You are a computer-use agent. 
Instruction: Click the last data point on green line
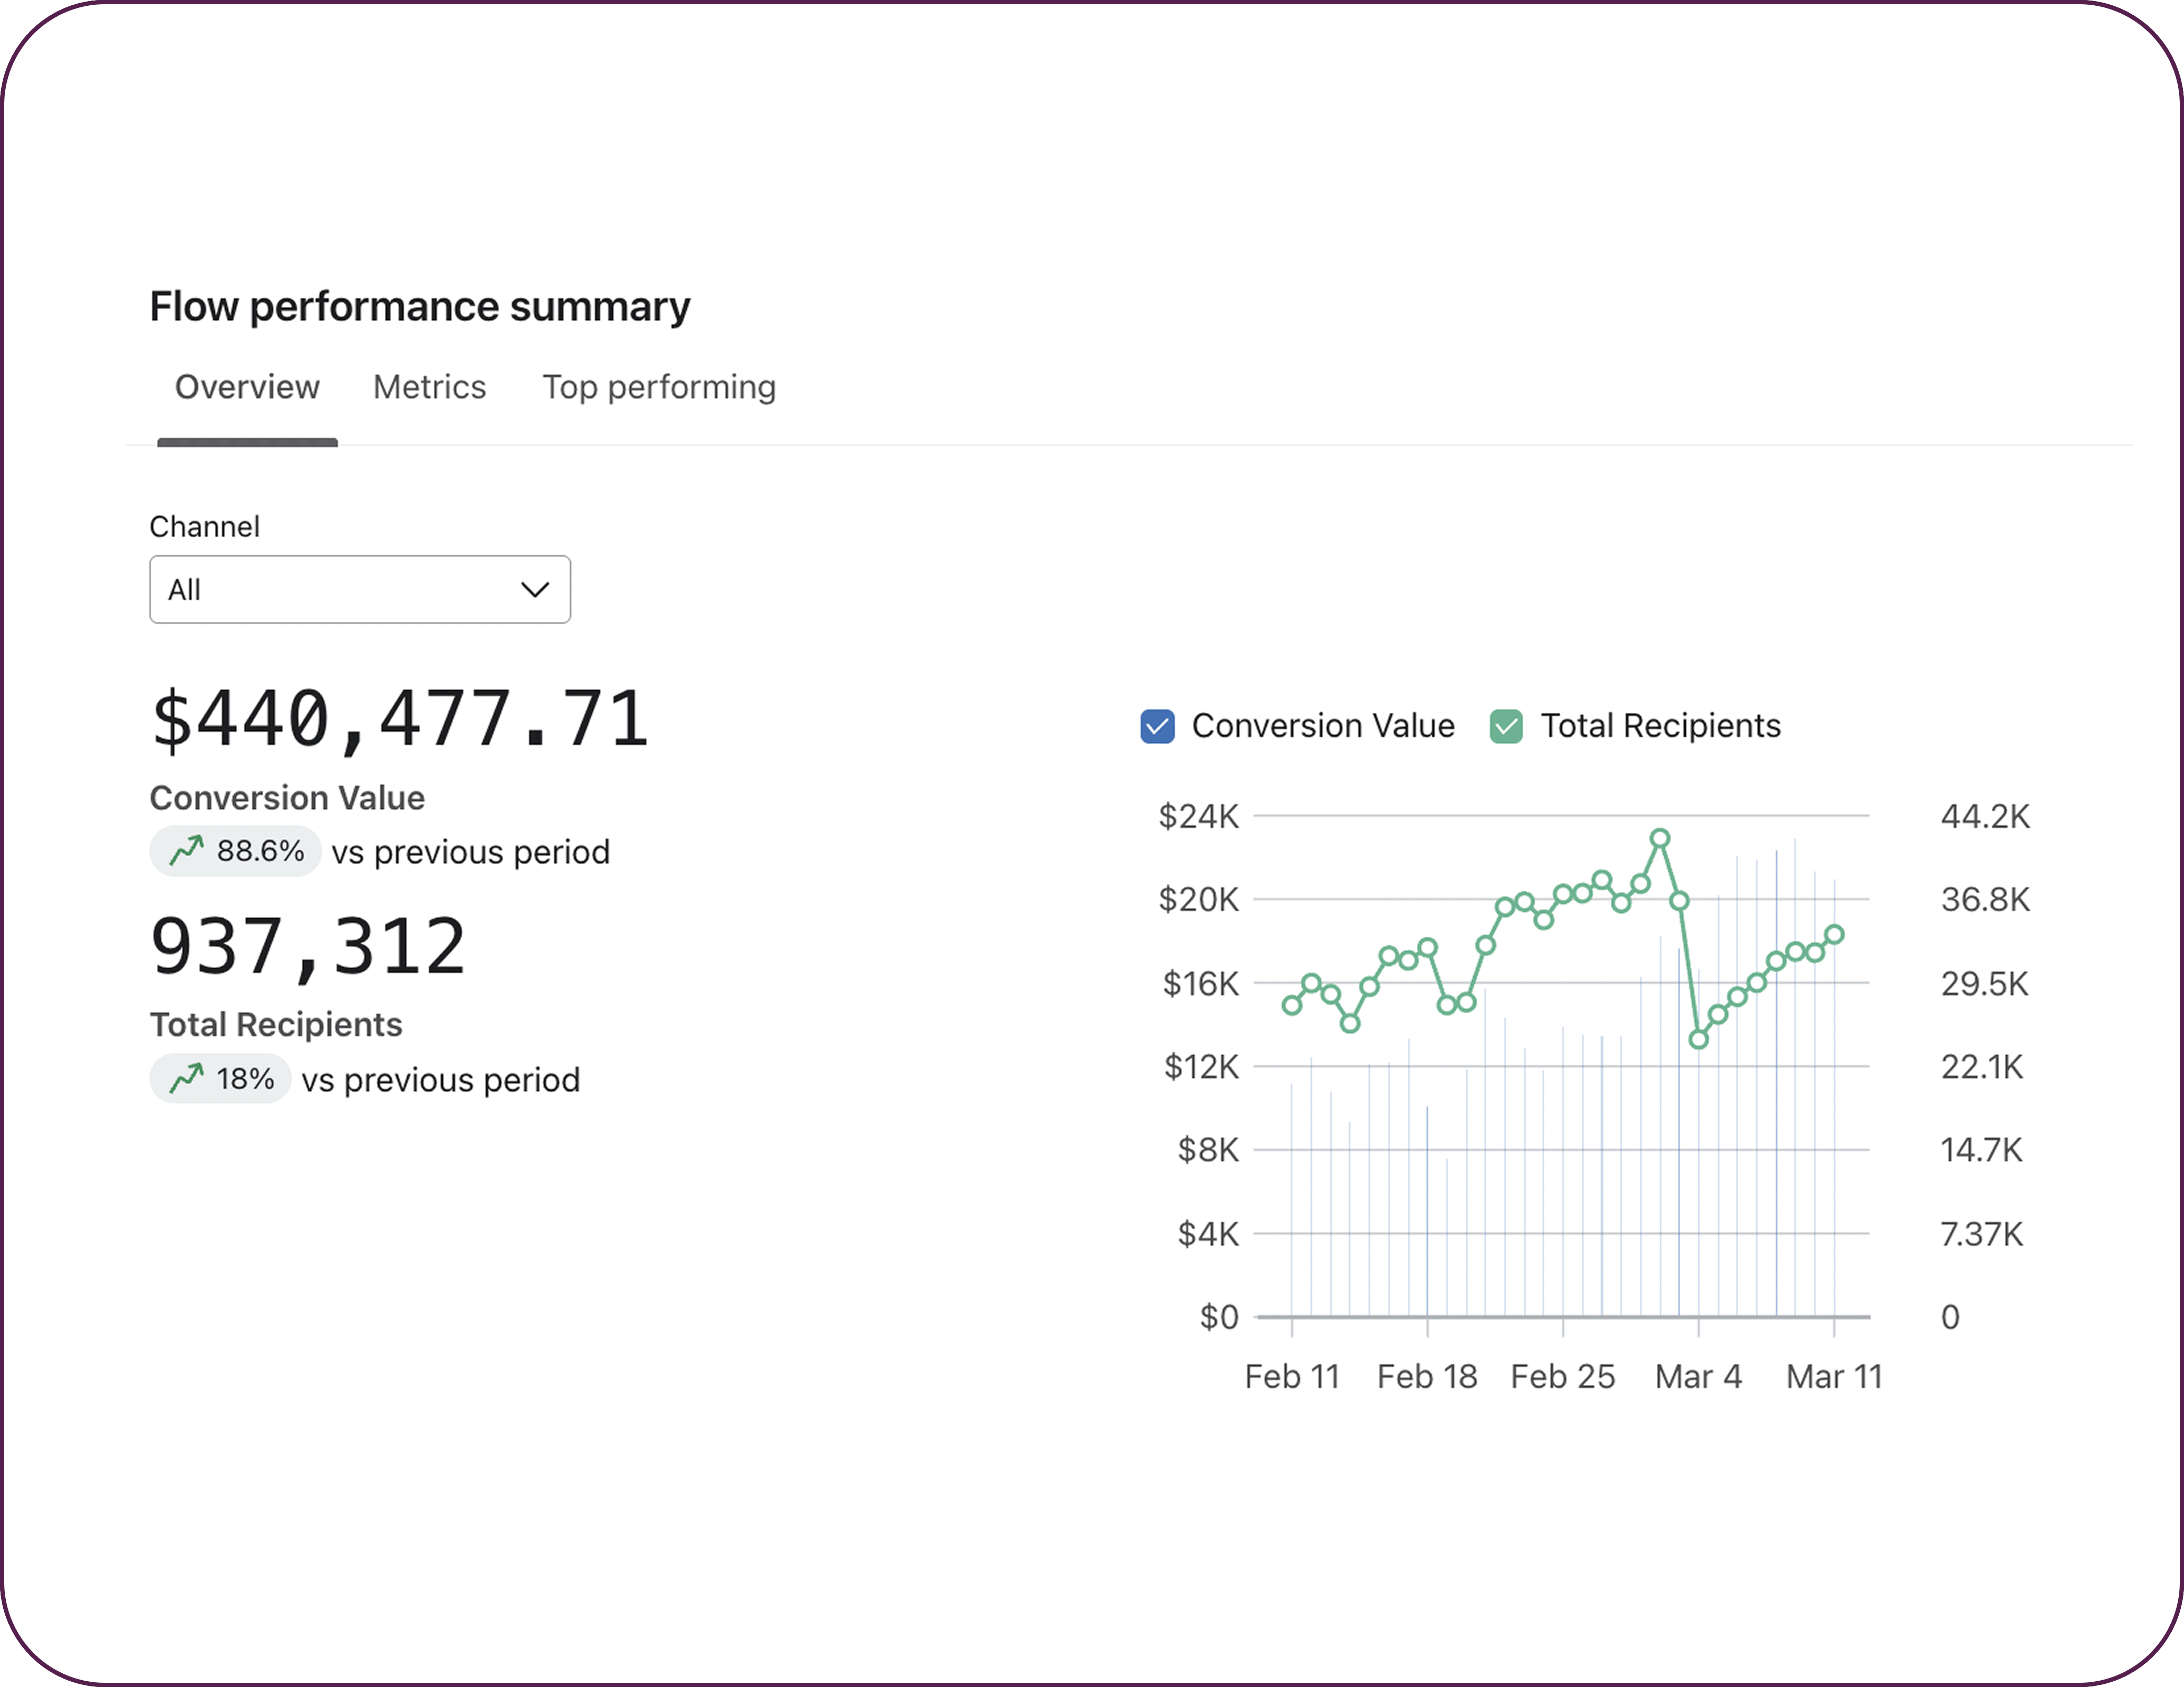pos(1834,935)
